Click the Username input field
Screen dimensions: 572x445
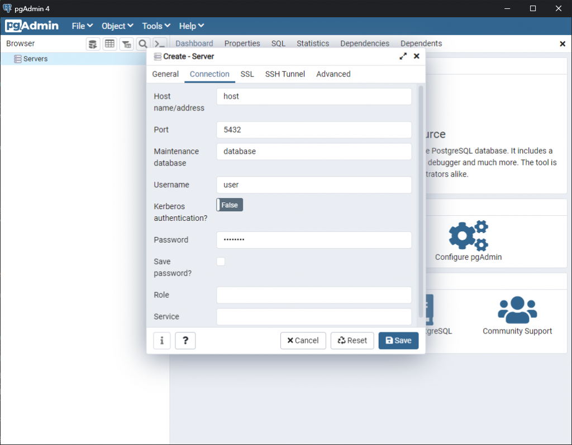314,185
